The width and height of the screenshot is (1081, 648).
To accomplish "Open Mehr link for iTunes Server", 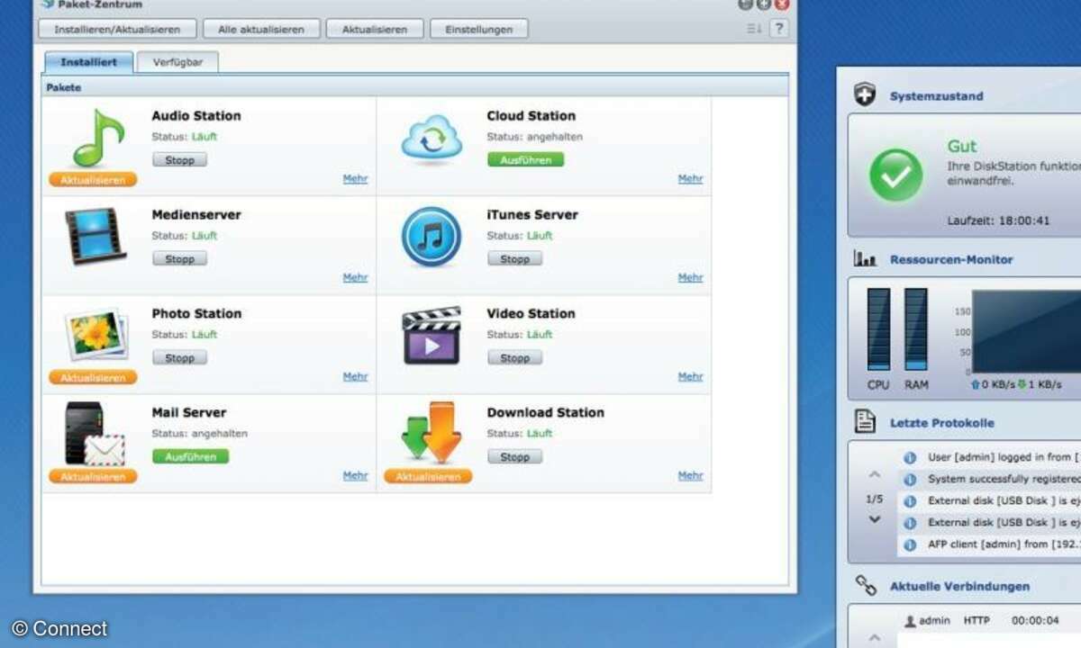I will [690, 278].
